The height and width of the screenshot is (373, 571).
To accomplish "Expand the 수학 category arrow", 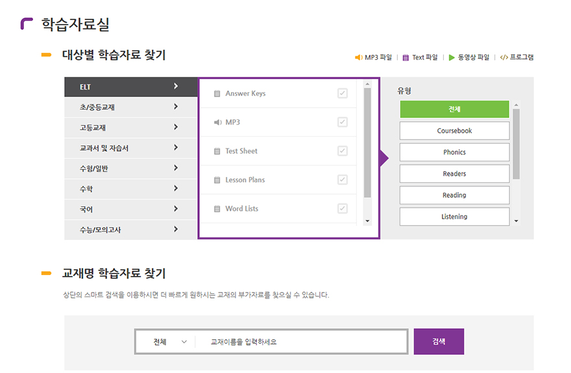I will click(176, 187).
